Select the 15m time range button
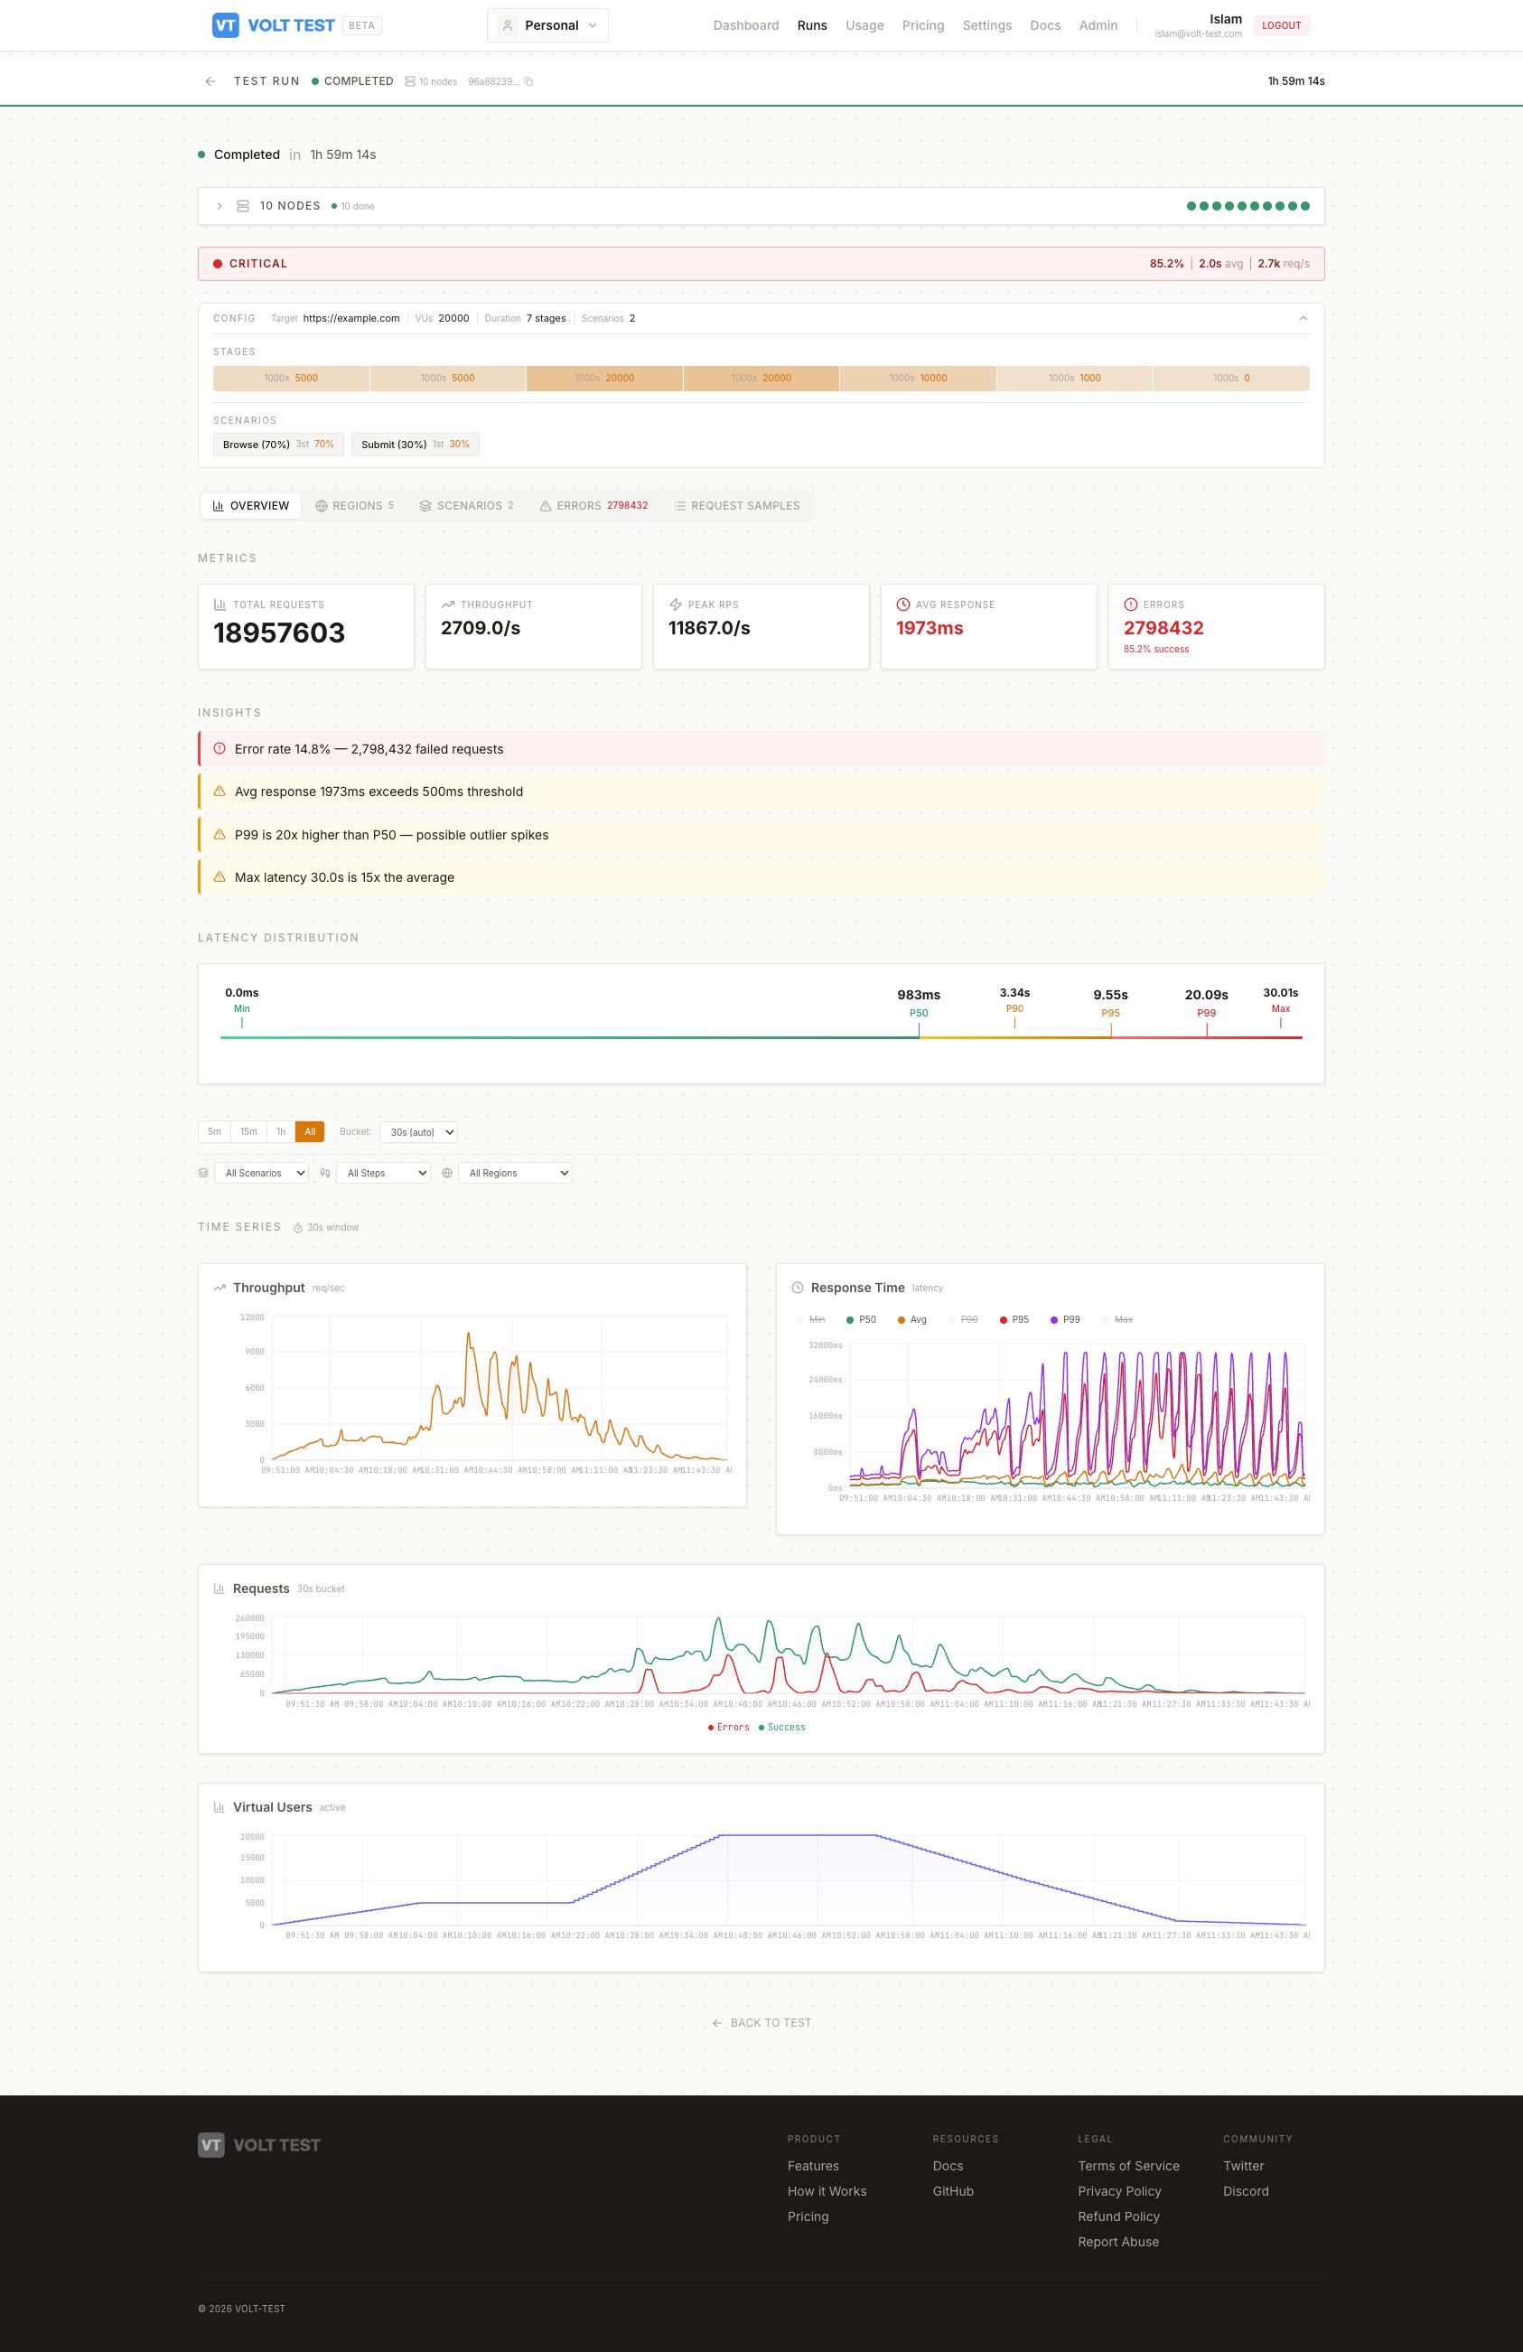This screenshot has height=2352, width=1523. pos(249,1131)
